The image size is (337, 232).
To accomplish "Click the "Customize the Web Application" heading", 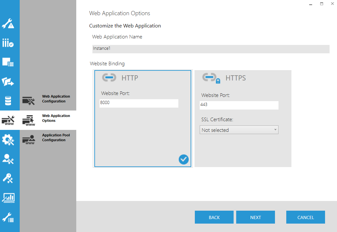I will 125,26.
